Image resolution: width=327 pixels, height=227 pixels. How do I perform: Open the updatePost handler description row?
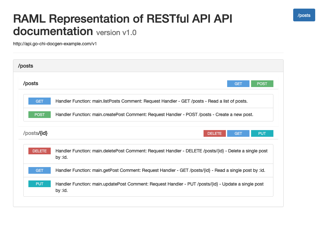(x=148, y=187)
